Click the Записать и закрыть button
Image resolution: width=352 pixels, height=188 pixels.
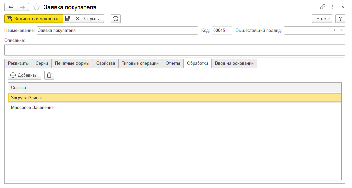[x=34, y=19]
